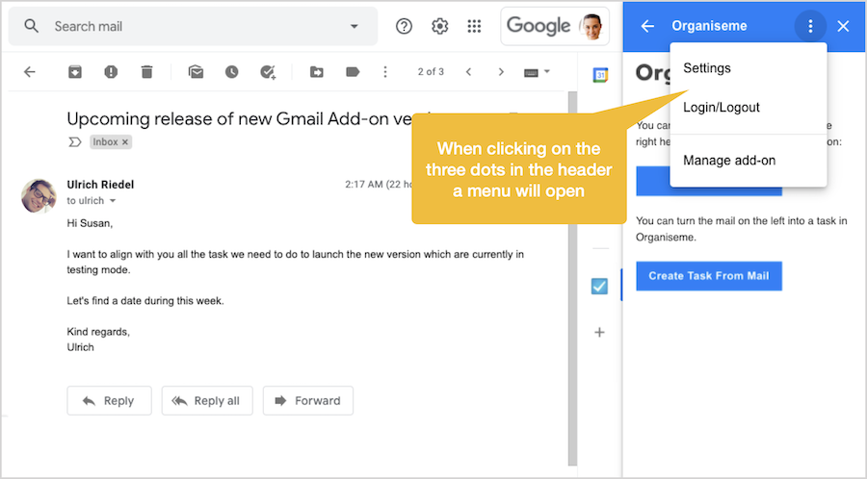Add email to Tasks
The height and width of the screenshot is (479, 867).
pos(268,72)
